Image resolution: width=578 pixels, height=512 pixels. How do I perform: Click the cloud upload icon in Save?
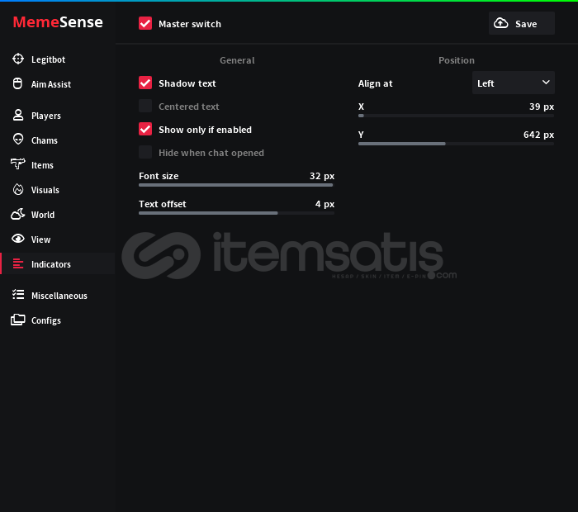tap(501, 23)
